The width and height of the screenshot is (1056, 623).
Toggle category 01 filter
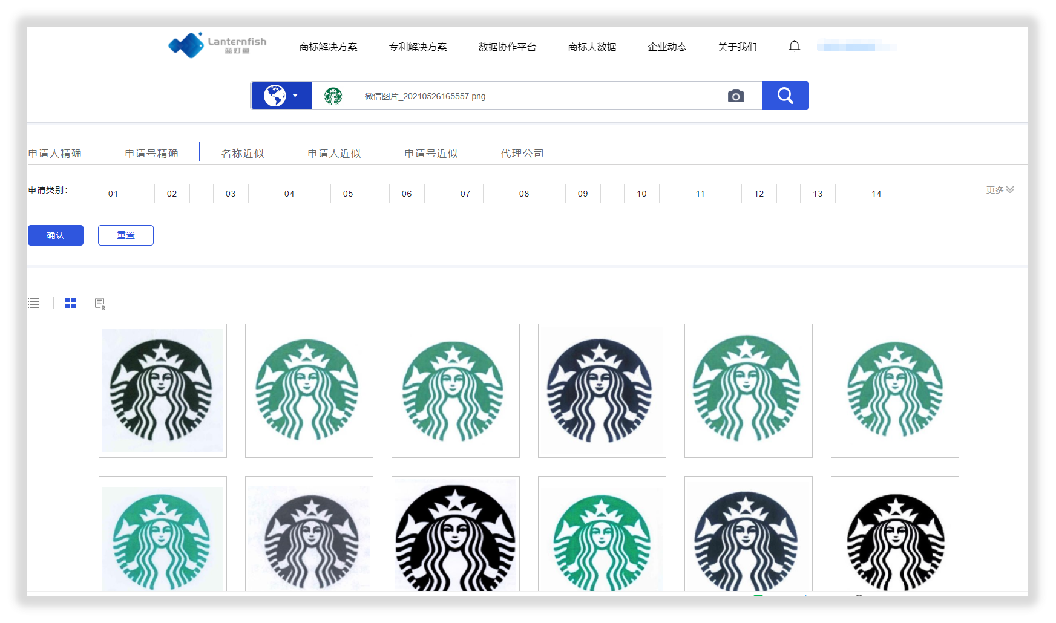[x=113, y=194]
